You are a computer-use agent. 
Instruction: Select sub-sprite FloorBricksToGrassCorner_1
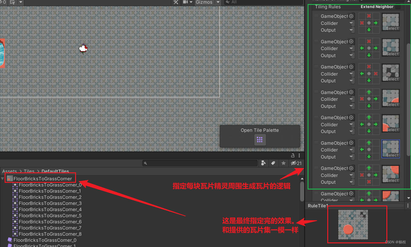pyautogui.click(x=50, y=191)
